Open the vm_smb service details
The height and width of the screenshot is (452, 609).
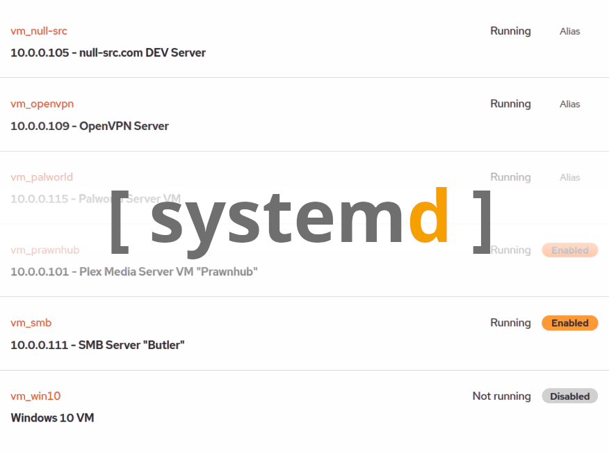click(31, 323)
